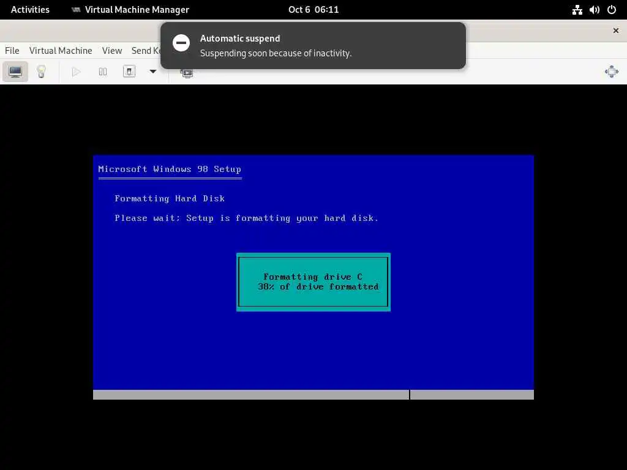Pause the virtual machine
Screen dimensions: 627x470
[103, 72]
